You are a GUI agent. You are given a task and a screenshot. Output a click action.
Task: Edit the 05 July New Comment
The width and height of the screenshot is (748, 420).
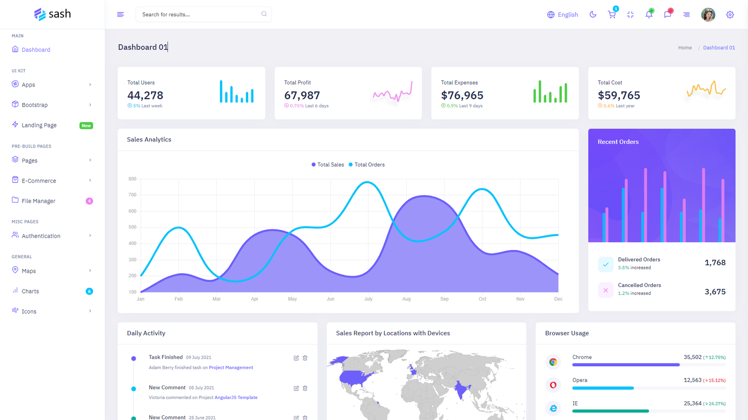tap(296, 388)
